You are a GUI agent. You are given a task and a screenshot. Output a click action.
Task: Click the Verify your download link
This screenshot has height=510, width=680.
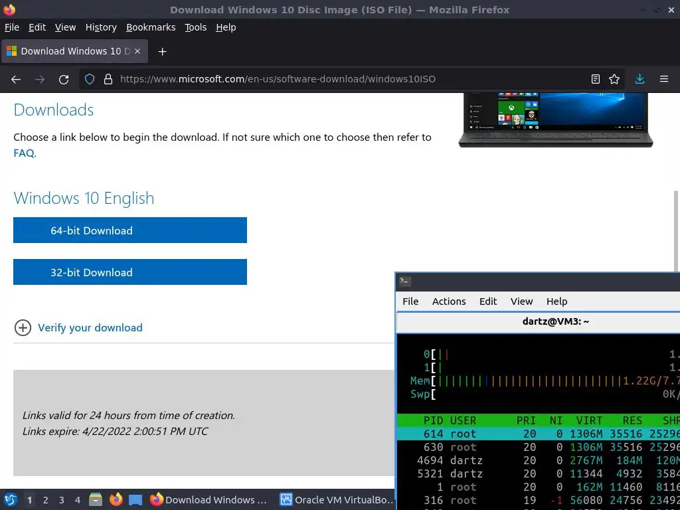[90, 328]
